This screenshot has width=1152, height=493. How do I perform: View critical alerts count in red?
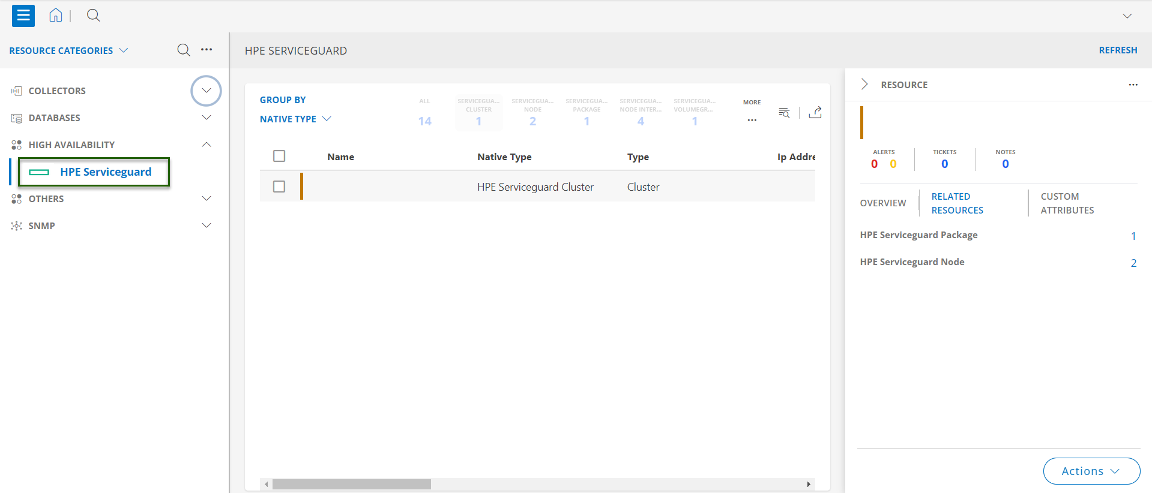click(x=874, y=164)
